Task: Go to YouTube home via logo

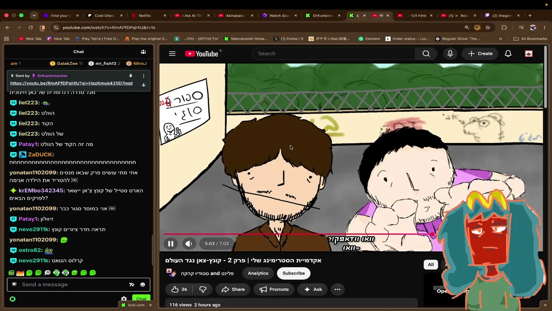Action: tap(201, 54)
